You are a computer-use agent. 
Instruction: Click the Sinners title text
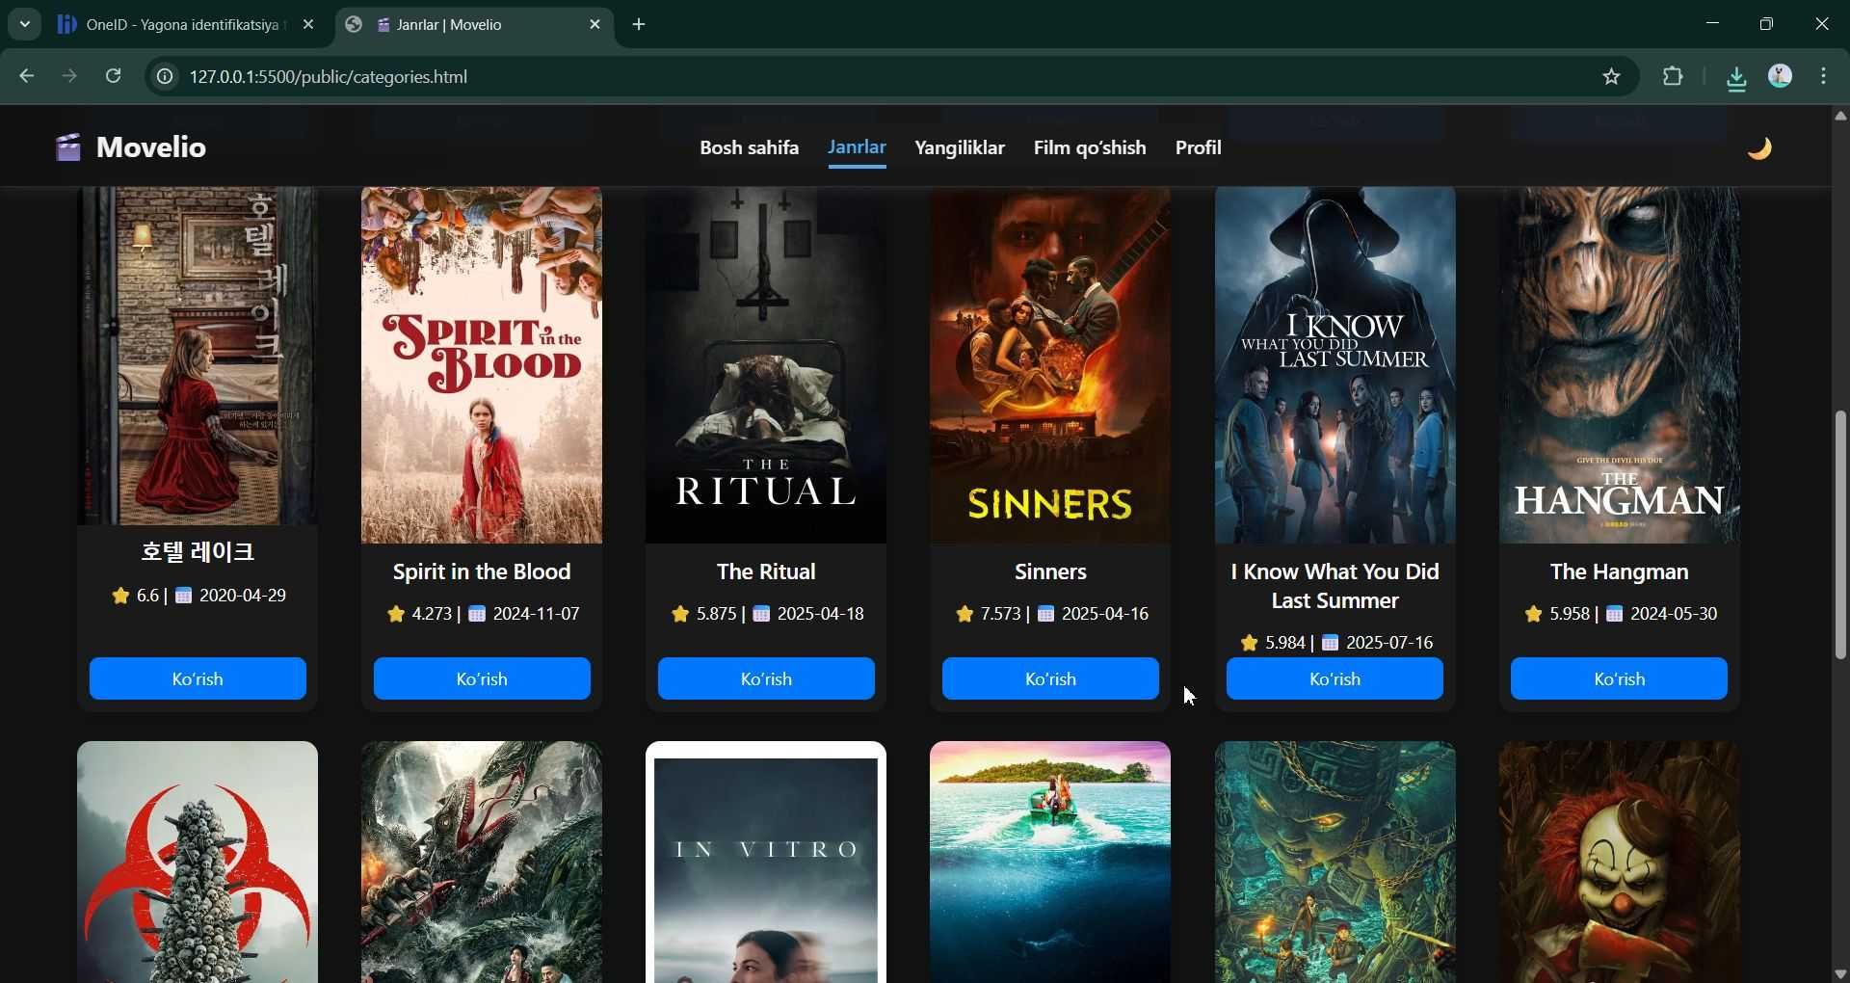tap(1050, 571)
